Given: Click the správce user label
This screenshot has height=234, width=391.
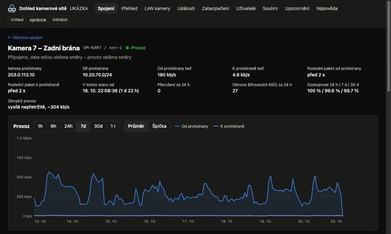Looking at the screenshot, I should click(38, 20).
